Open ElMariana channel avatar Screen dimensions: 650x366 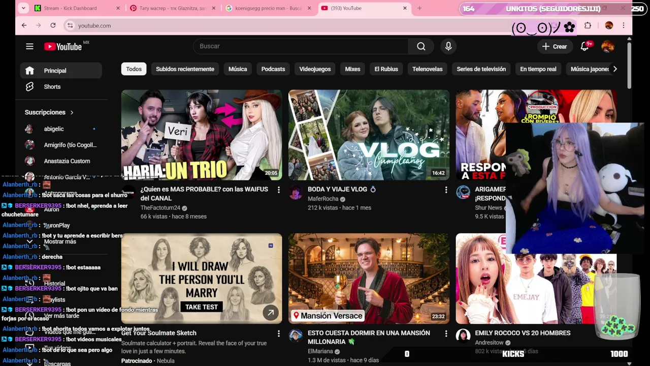click(296, 336)
